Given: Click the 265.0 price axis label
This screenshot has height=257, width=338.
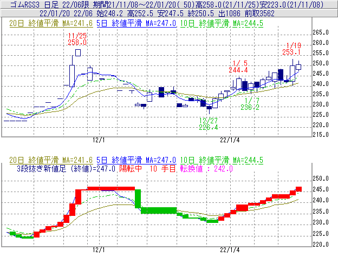Looking at the screenshot, I should [x=321, y=32].
